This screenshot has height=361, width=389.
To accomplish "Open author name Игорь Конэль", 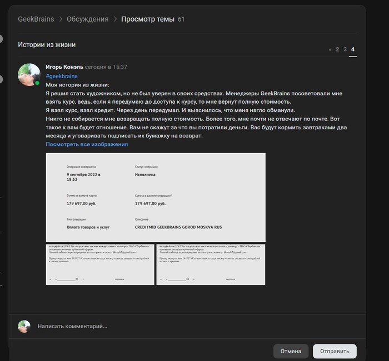I will [x=64, y=67].
